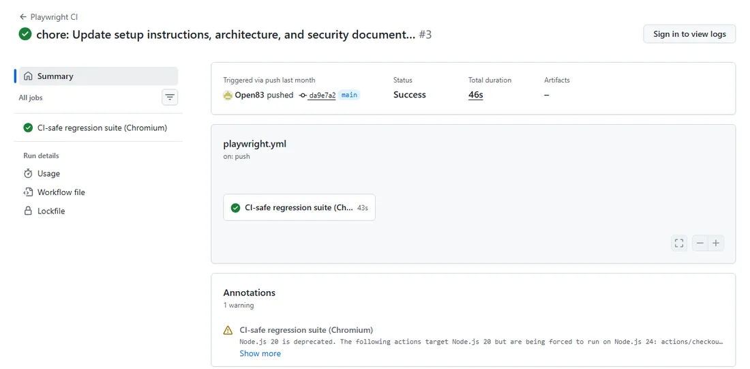Expand annotation with Show more
This screenshot has width=750, height=369.
[260, 353]
